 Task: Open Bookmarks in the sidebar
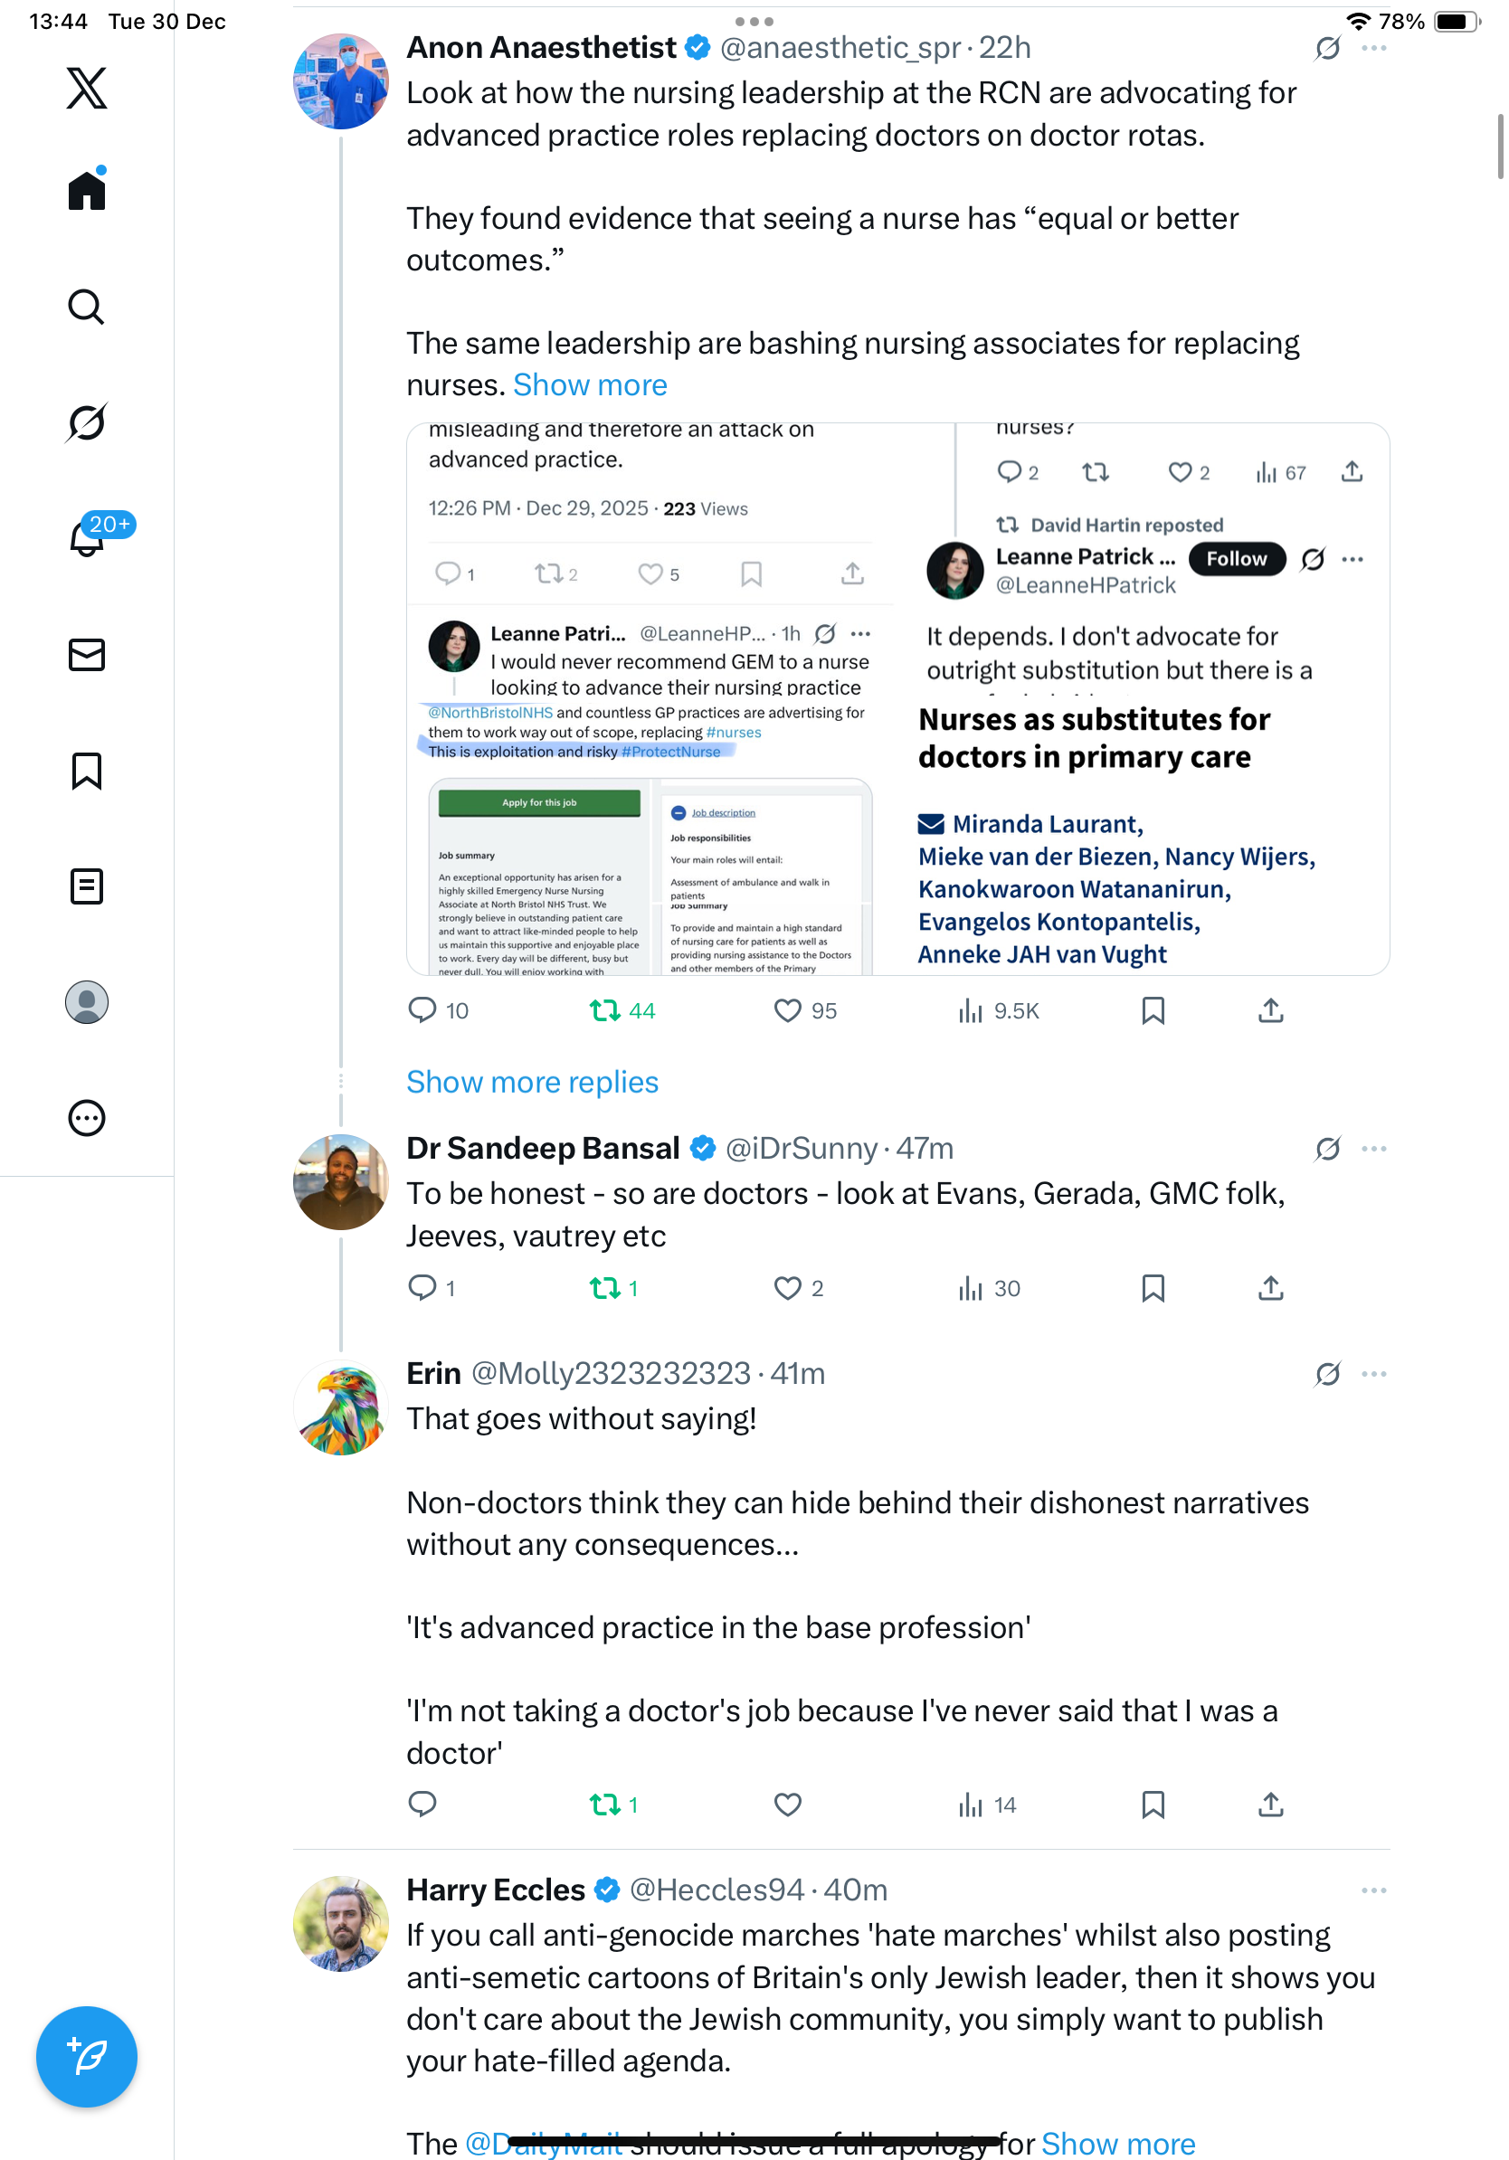click(x=87, y=771)
